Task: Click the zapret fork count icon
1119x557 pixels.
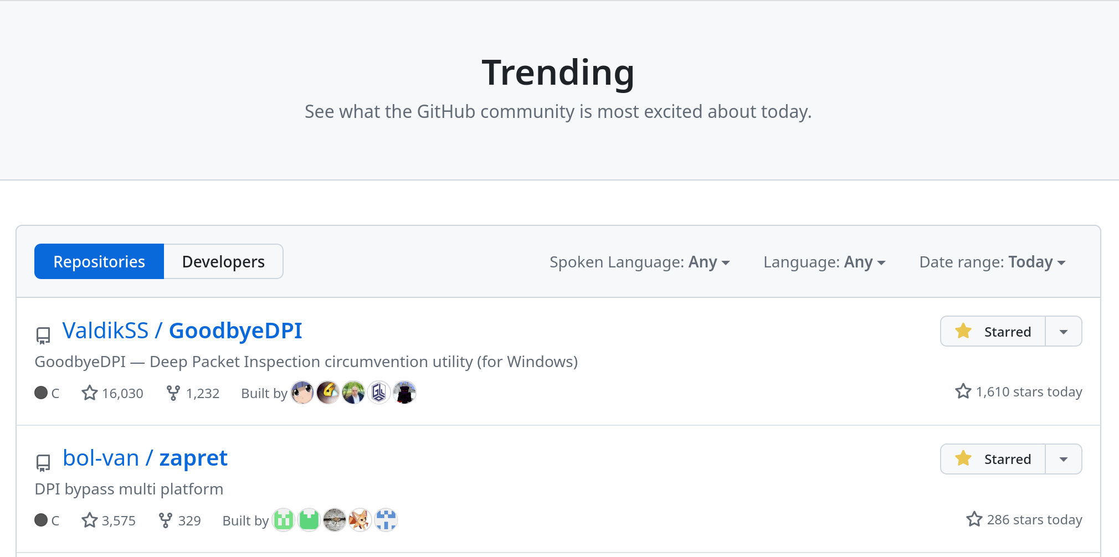Action: 165,520
